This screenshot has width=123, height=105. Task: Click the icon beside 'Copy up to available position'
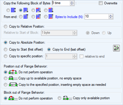[x=13, y=78]
